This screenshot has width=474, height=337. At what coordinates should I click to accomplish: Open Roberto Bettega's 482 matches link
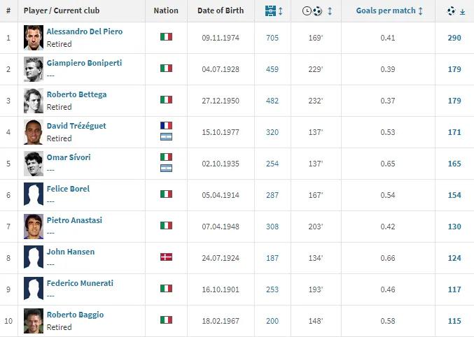(x=272, y=100)
